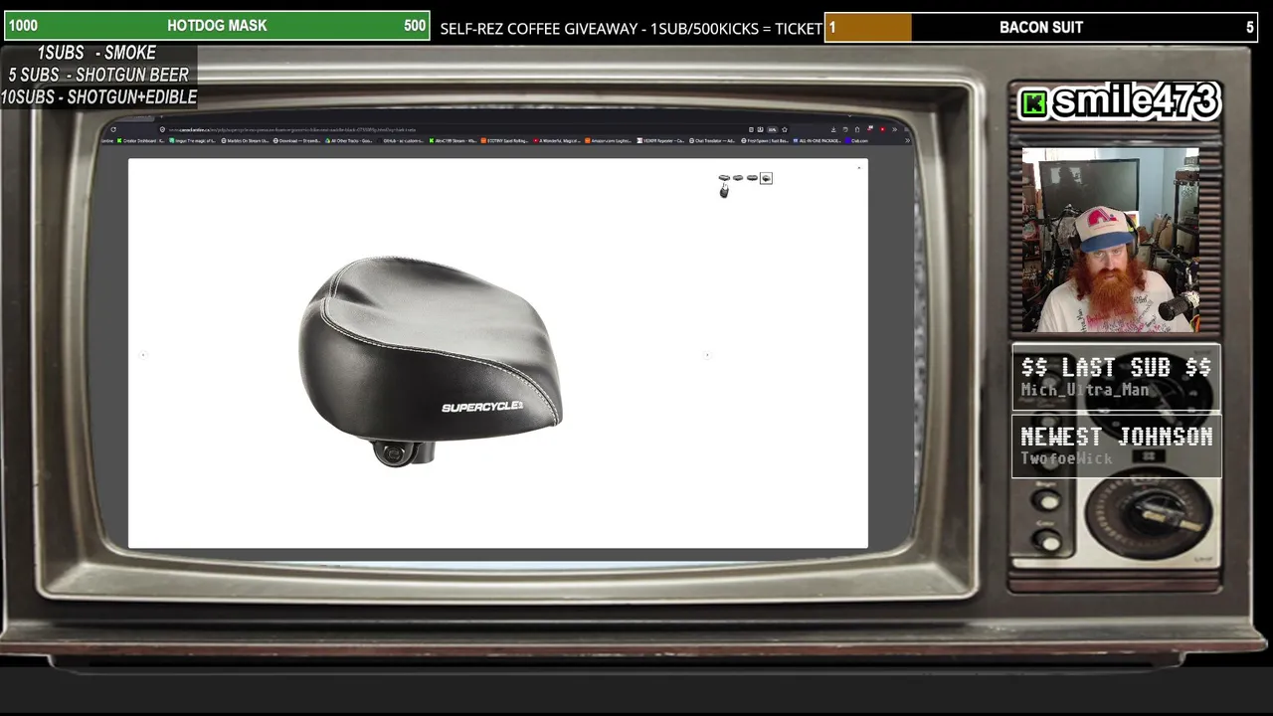
Task: Click the 1SUBS - SMOKE line
Action: [x=96, y=53]
